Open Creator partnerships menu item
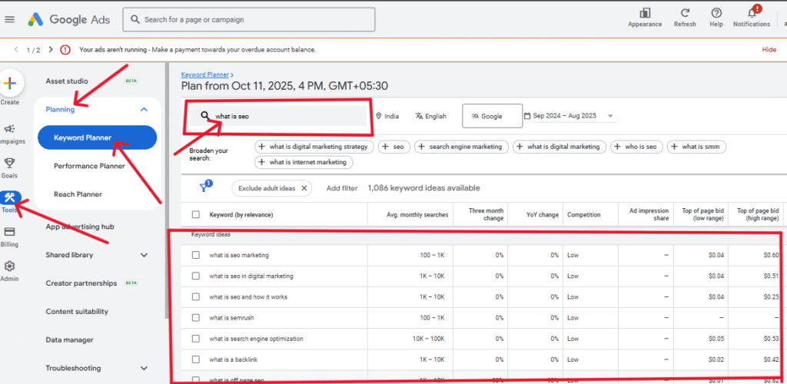 (81, 283)
